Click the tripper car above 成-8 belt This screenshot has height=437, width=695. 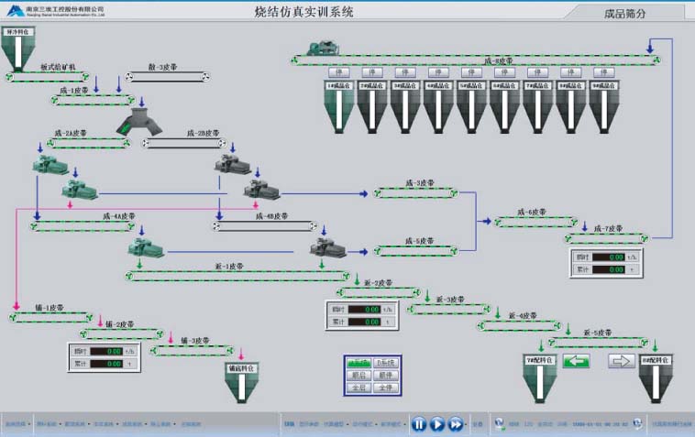pos(324,46)
